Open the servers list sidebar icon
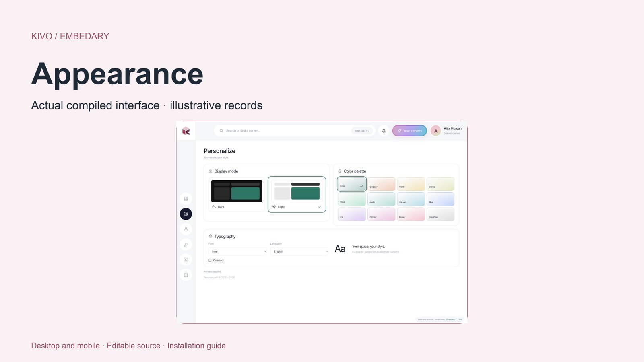644x362 pixels. click(x=186, y=199)
